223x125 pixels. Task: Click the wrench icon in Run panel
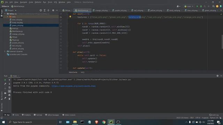5,84
